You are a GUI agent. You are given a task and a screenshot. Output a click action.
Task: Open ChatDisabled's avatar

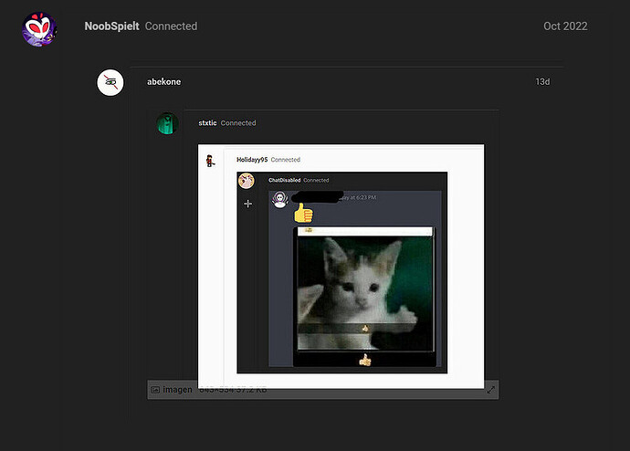pos(247,181)
